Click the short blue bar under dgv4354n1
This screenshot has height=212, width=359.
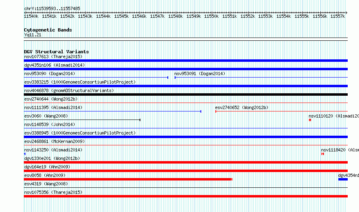[343, 179]
